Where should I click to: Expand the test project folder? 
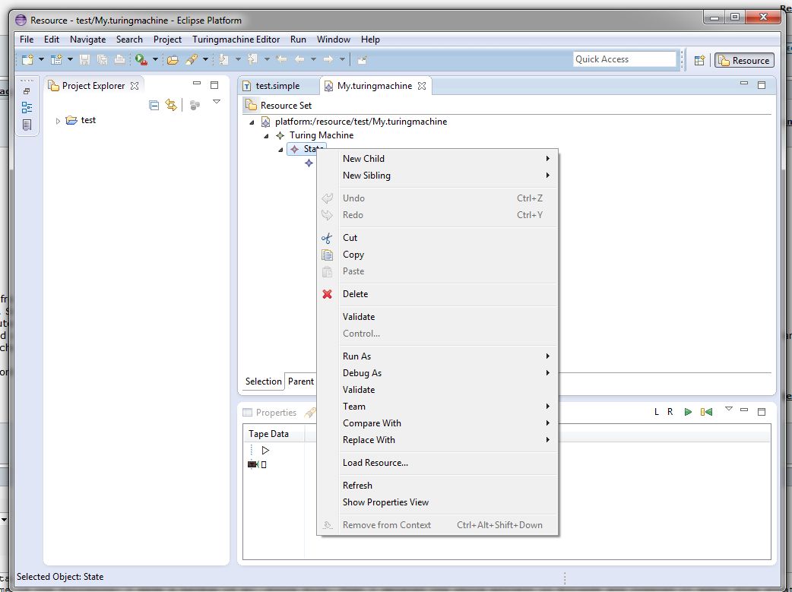tap(58, 121)
